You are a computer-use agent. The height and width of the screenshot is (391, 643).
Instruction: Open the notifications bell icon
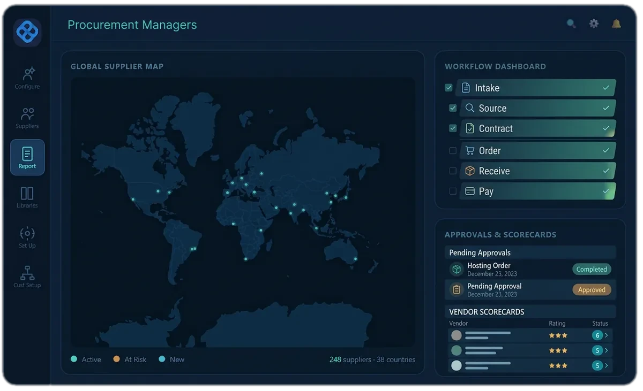click(616, 24)
